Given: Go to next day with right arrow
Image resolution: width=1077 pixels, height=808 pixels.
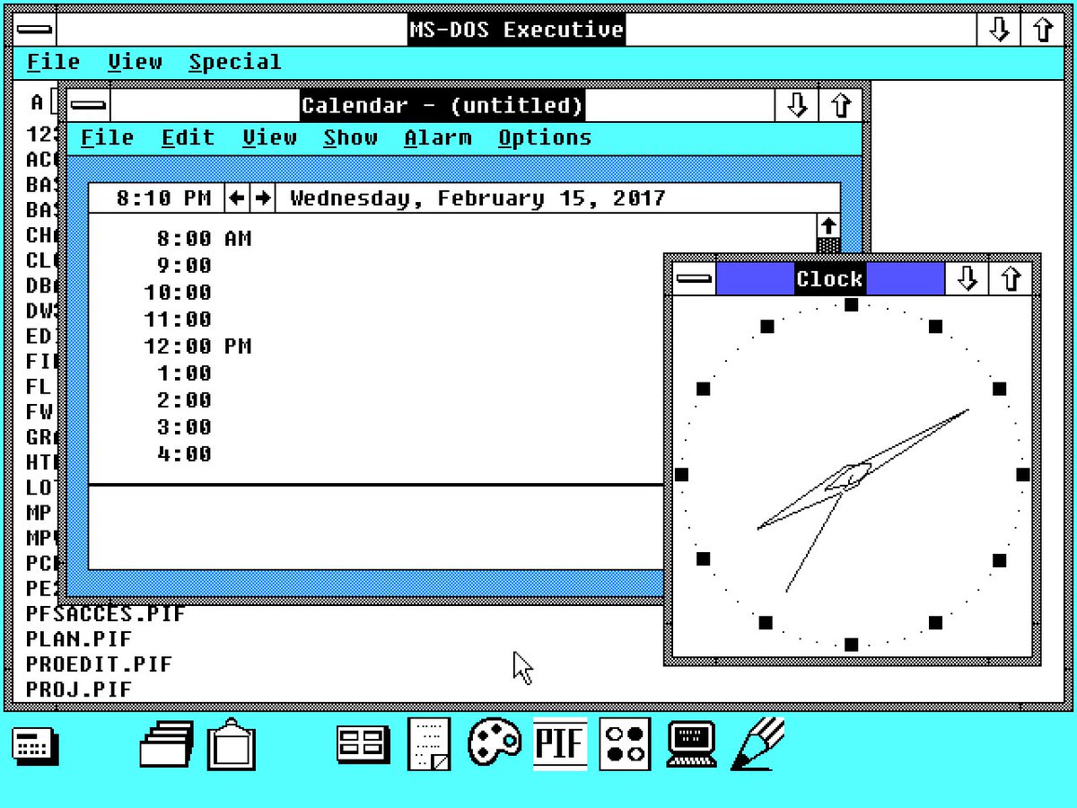Looking at the screenshot, I should 262,198.
